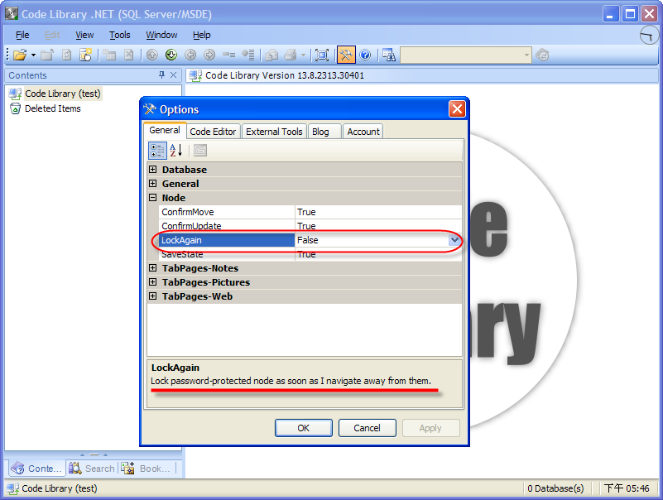This screenshot has height=500, width=663.
Task: Click the grayed indent toolbar icon
Action: (247, 55)
